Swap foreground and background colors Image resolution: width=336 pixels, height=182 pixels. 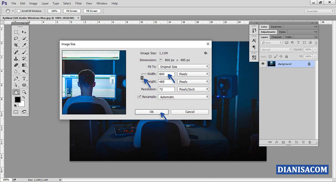[24, 98]
